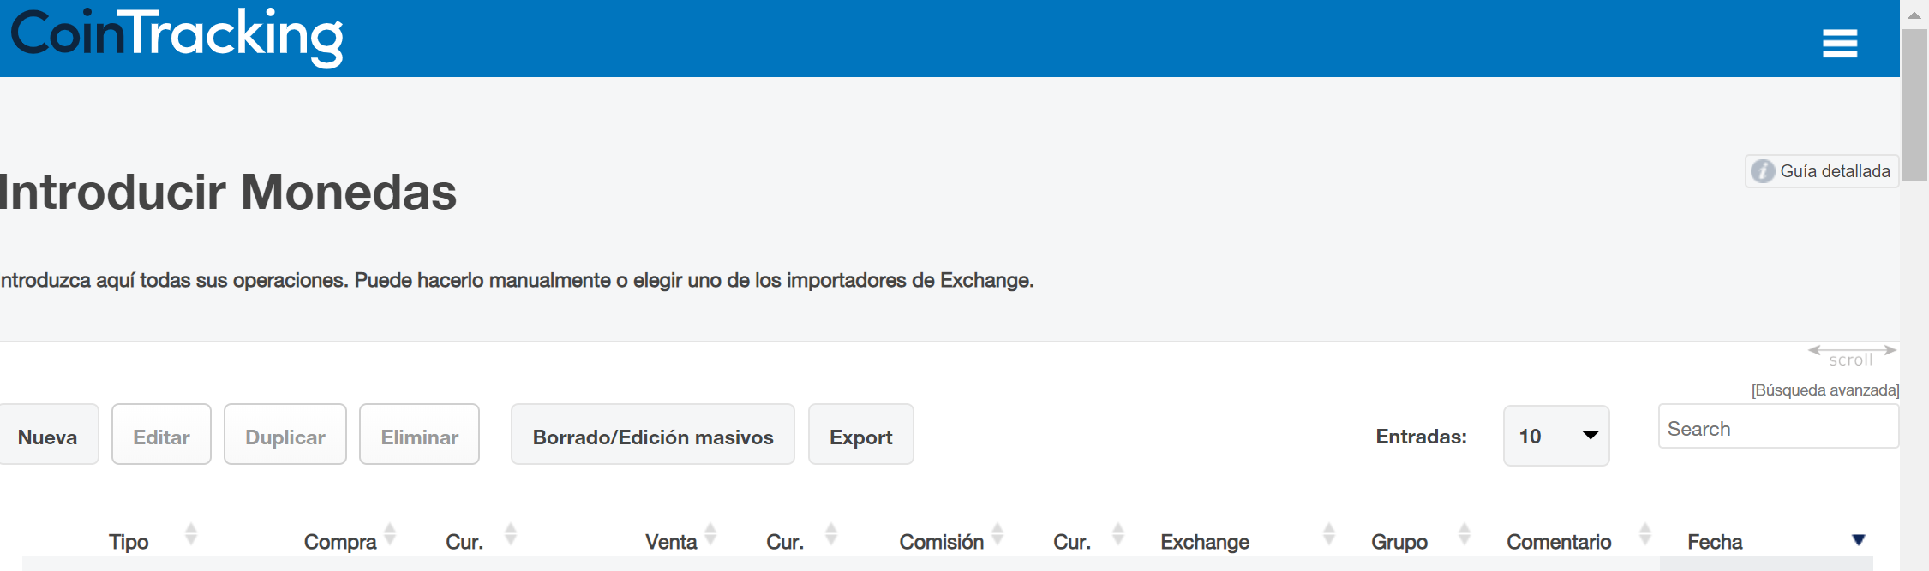Open the Búsqueda avanzada link

(x=1824, y=390)
